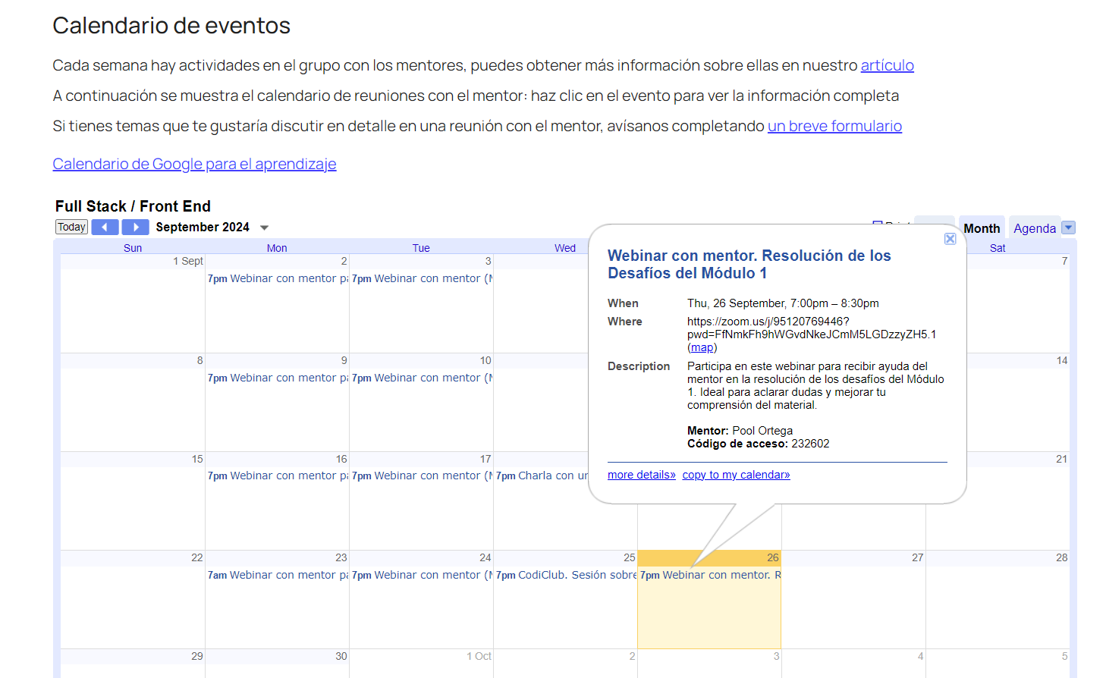Click "more details»" in the popup
The width and height of the screenshot is (1106, 678).
click(x=641, y=474)
